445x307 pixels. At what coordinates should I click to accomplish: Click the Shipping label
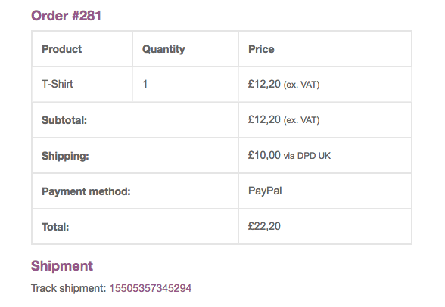click(x=65, y=156)
